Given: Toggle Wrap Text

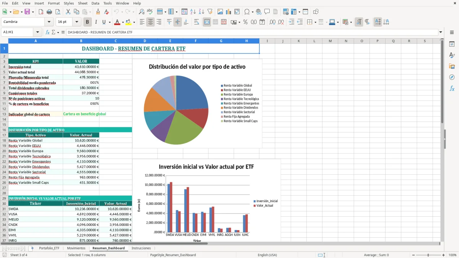Looking at the screenshot, I should (x=197, y=22).
